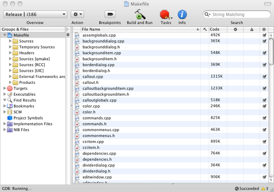Viewport: 274px width, 192px height.
Task: Click the build hammer column header icon
Action: click(x=205, y=30)
